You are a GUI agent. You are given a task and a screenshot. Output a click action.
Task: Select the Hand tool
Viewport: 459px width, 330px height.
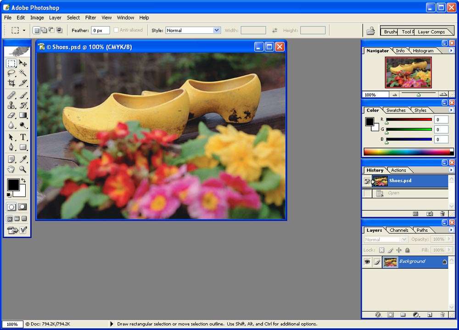click(x=11, y=169)
